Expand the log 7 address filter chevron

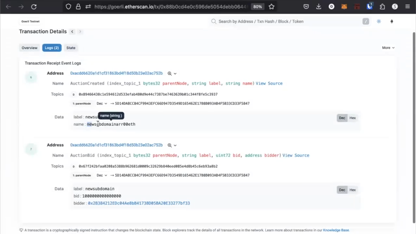pyautogui.click(x=175, y=145)
